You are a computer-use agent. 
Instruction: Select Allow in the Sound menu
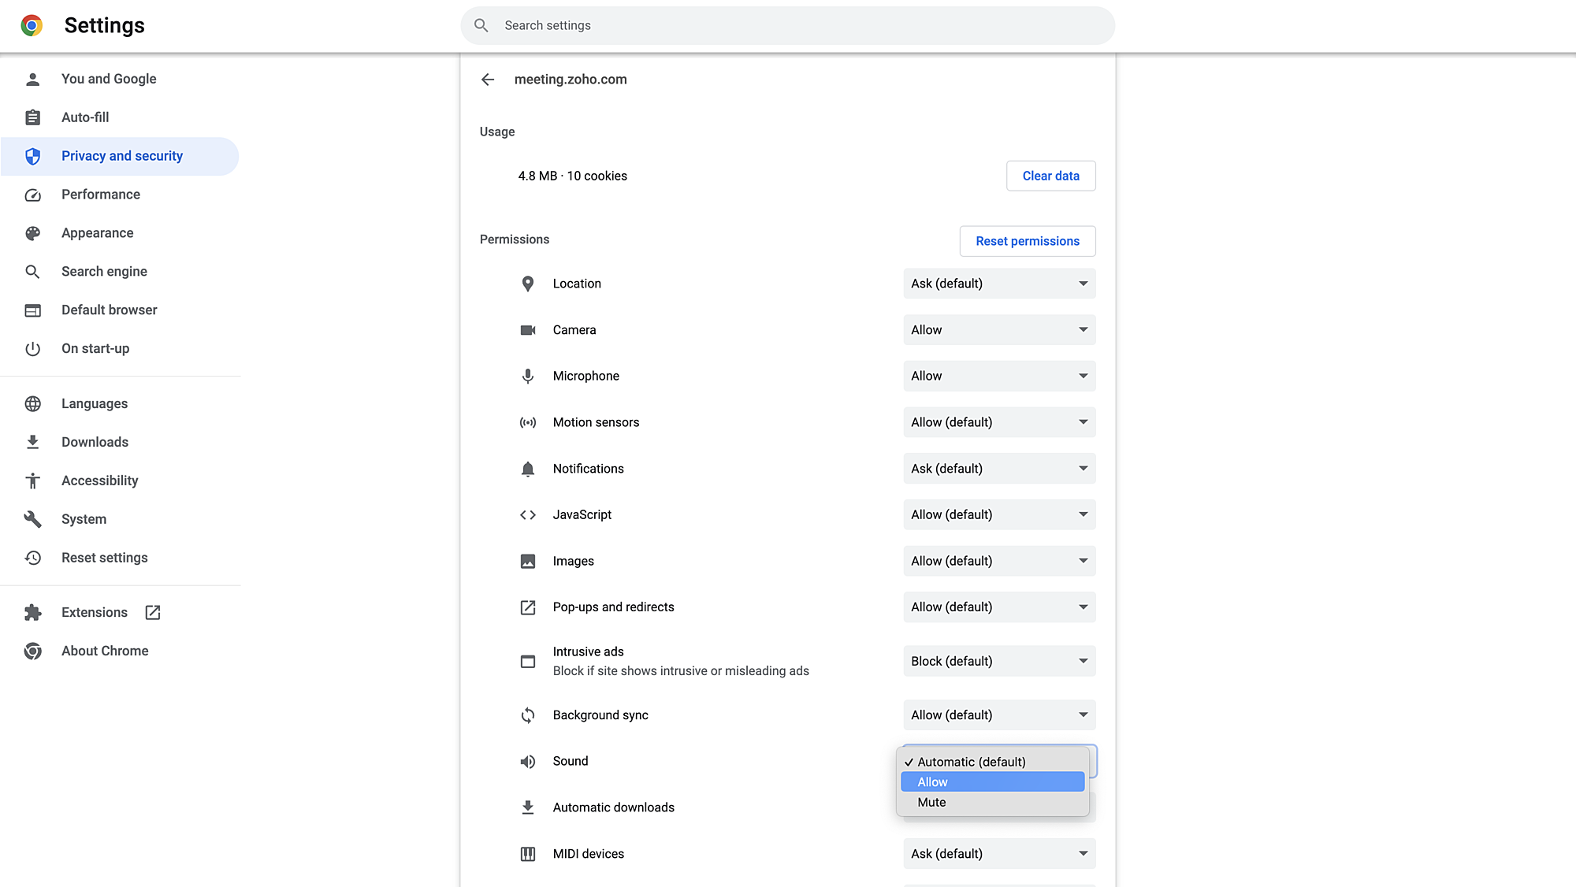(992, 782)
